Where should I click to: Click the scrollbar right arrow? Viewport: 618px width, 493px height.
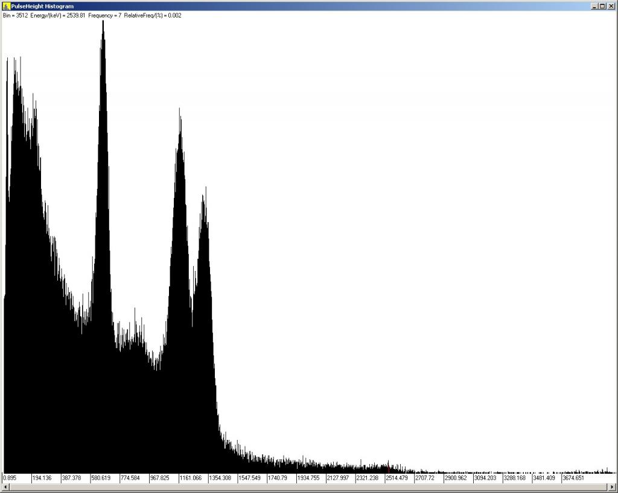612,487
